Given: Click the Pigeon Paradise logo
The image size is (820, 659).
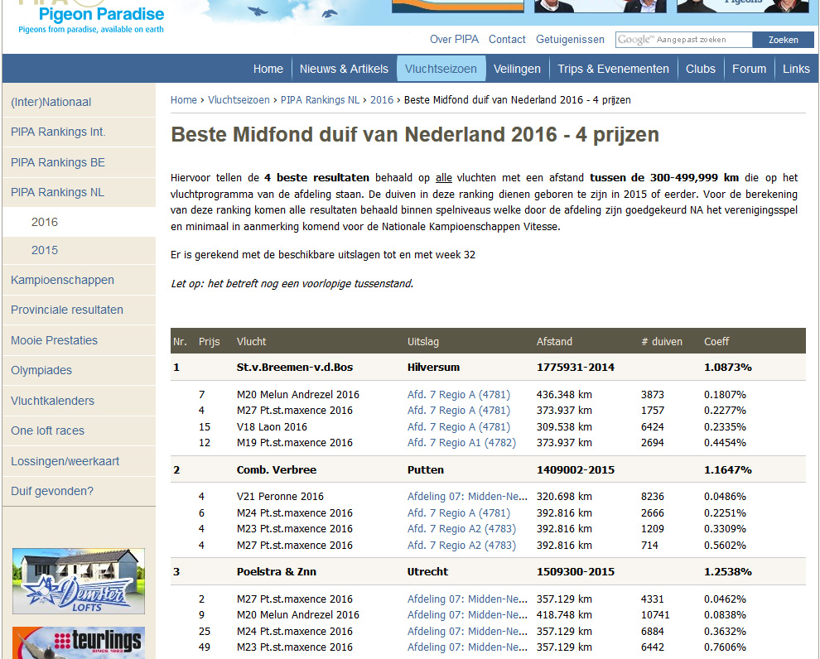Looking at the screenshot, I should (x=91, y=17).
